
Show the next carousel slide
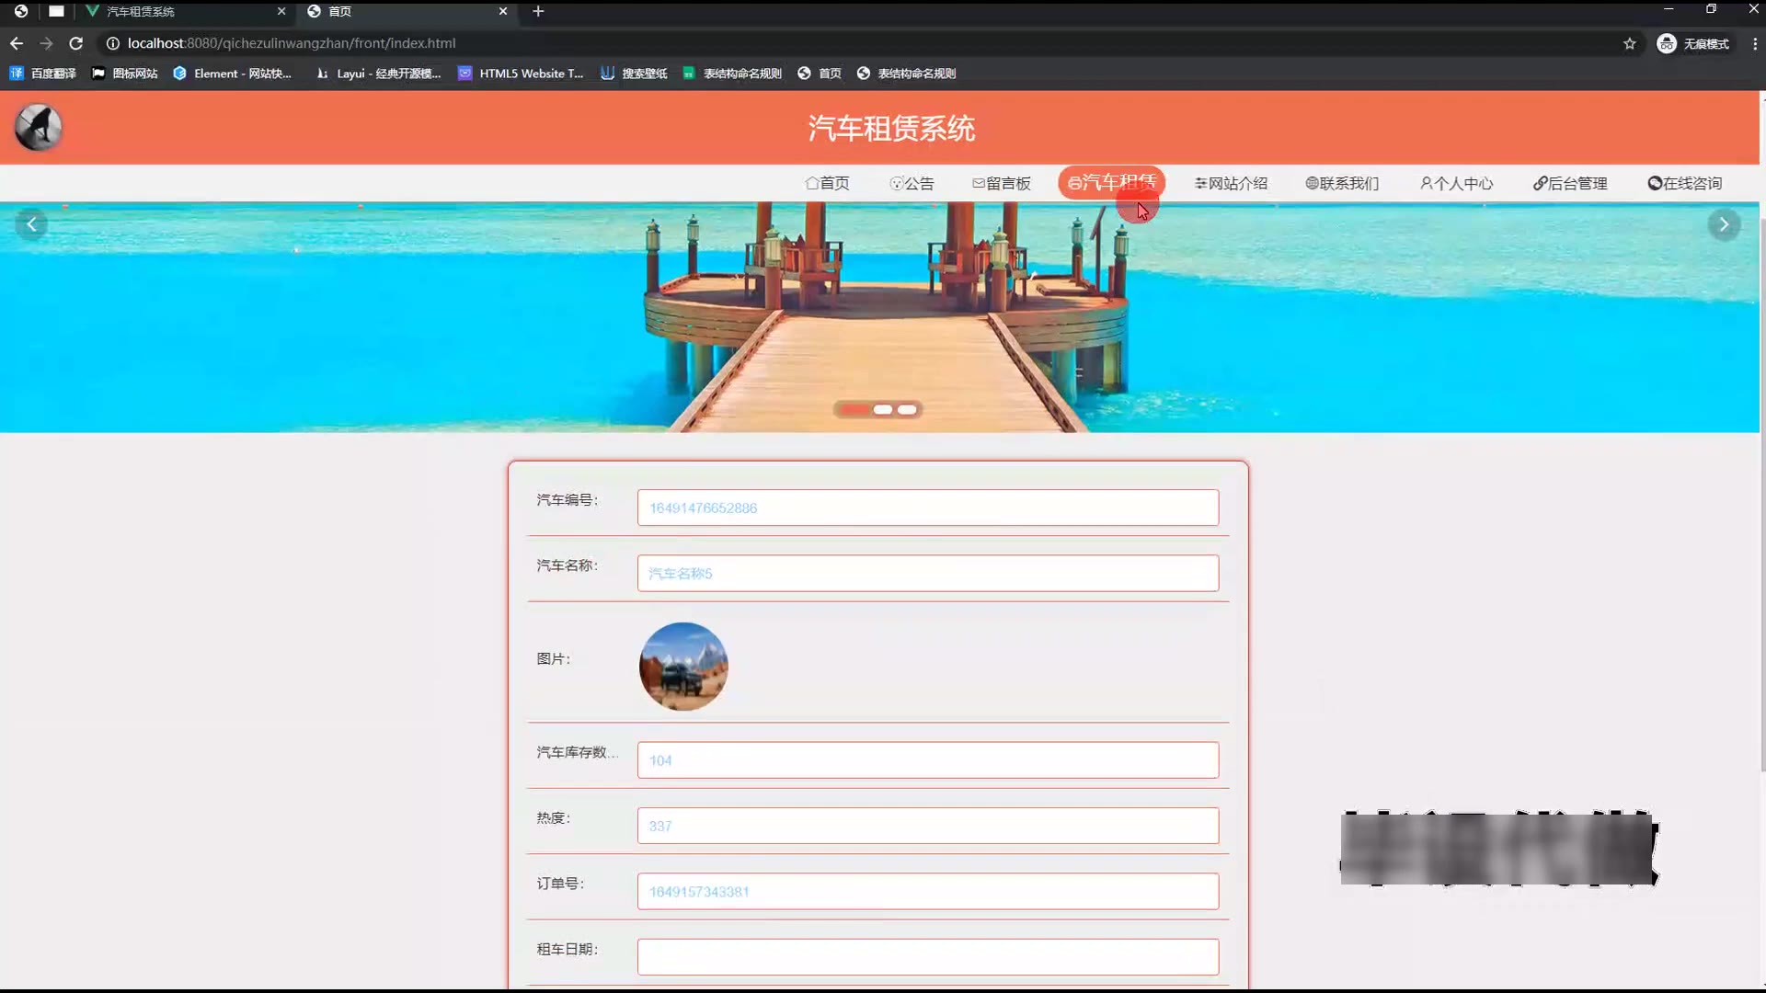tap(1724, 224)
